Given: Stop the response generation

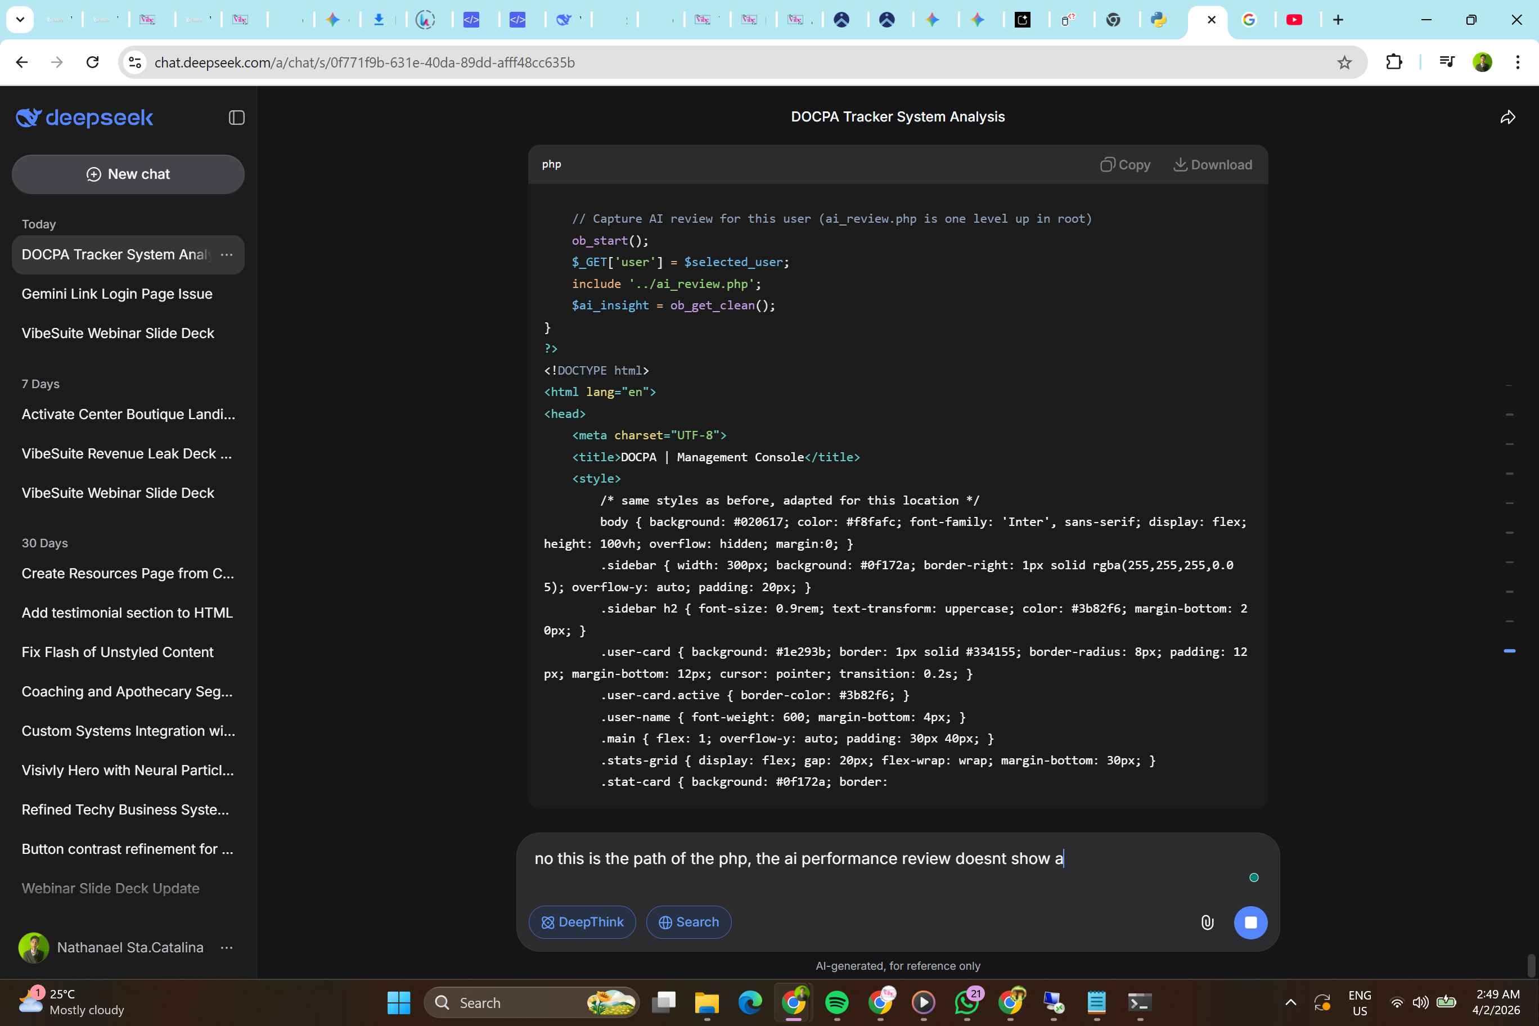Looking at the screenshot, I should (x=1250, y=922).
